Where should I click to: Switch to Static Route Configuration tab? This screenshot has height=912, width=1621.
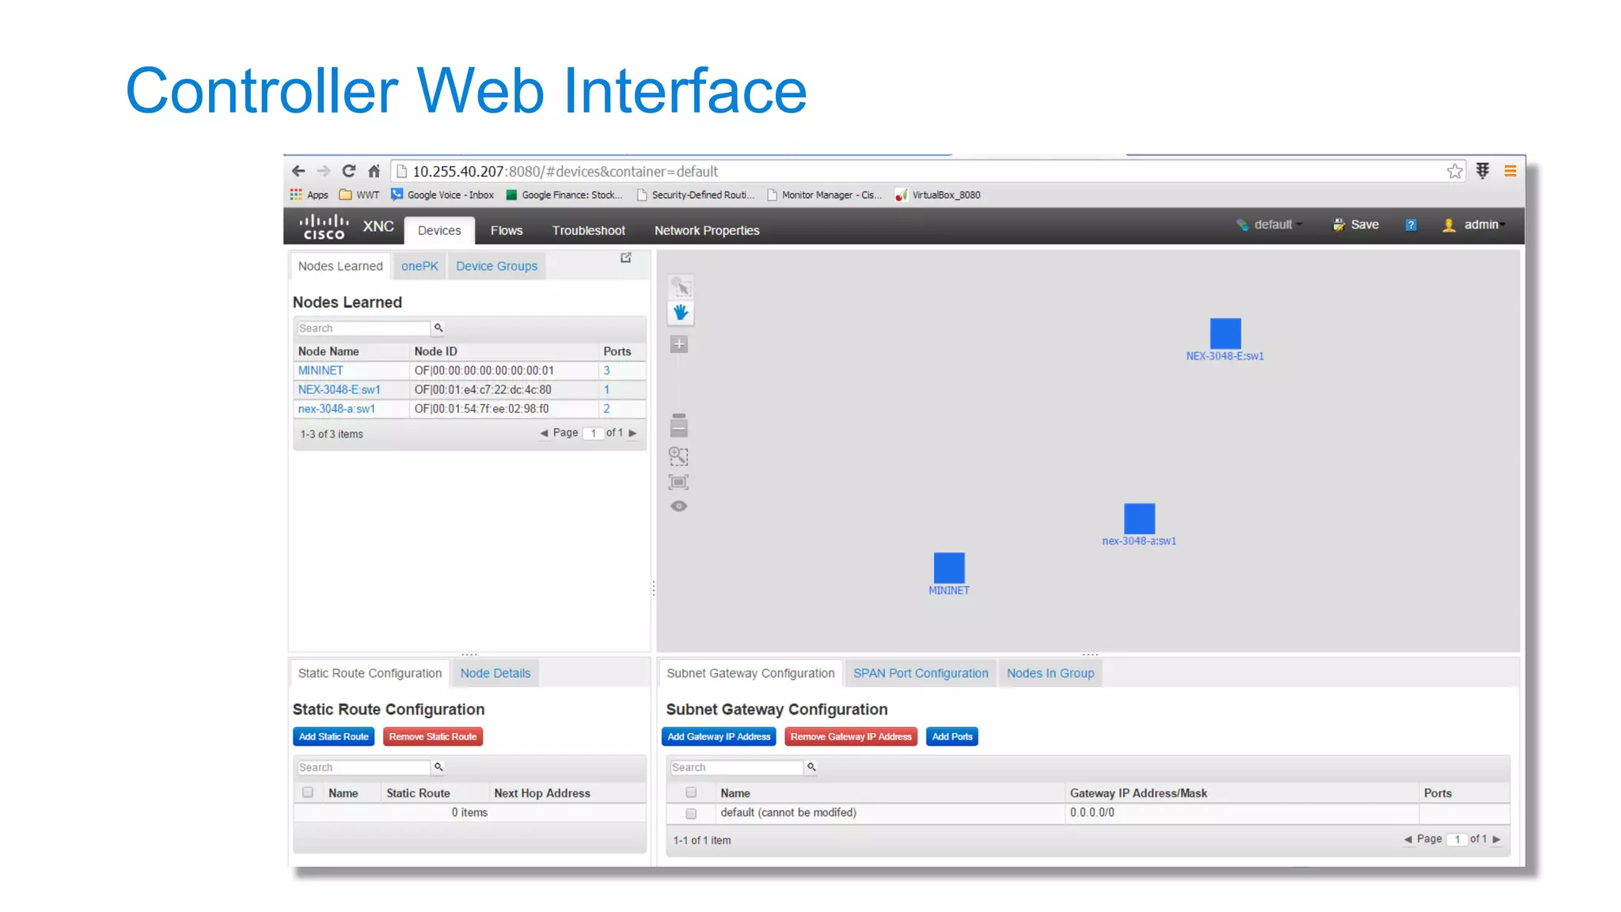(370, 673)
